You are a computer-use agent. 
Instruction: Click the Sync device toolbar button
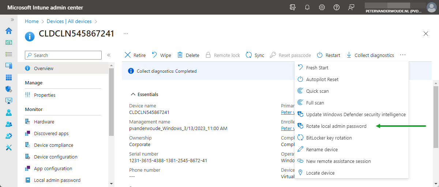[255, 55]
